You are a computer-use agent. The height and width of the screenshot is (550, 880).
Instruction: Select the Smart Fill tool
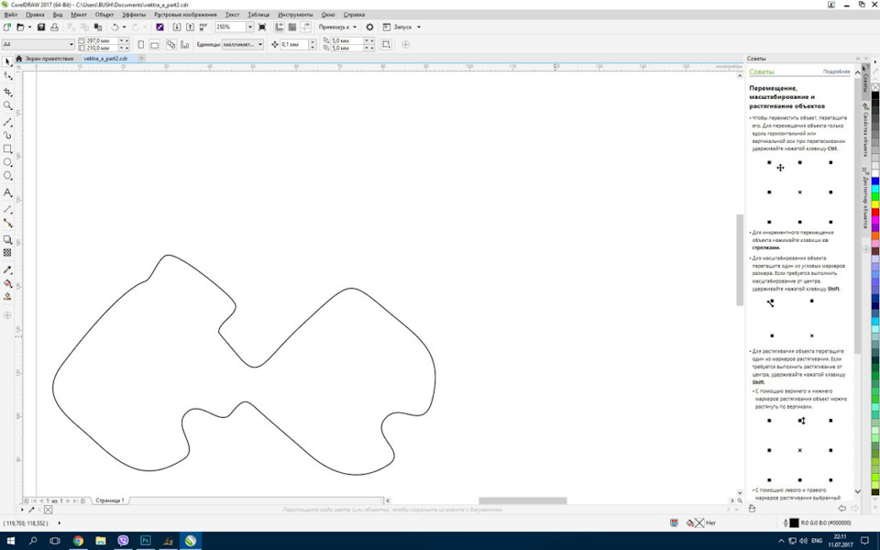(7, 297)
